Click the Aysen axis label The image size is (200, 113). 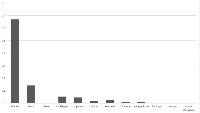[x=47, y=107]
